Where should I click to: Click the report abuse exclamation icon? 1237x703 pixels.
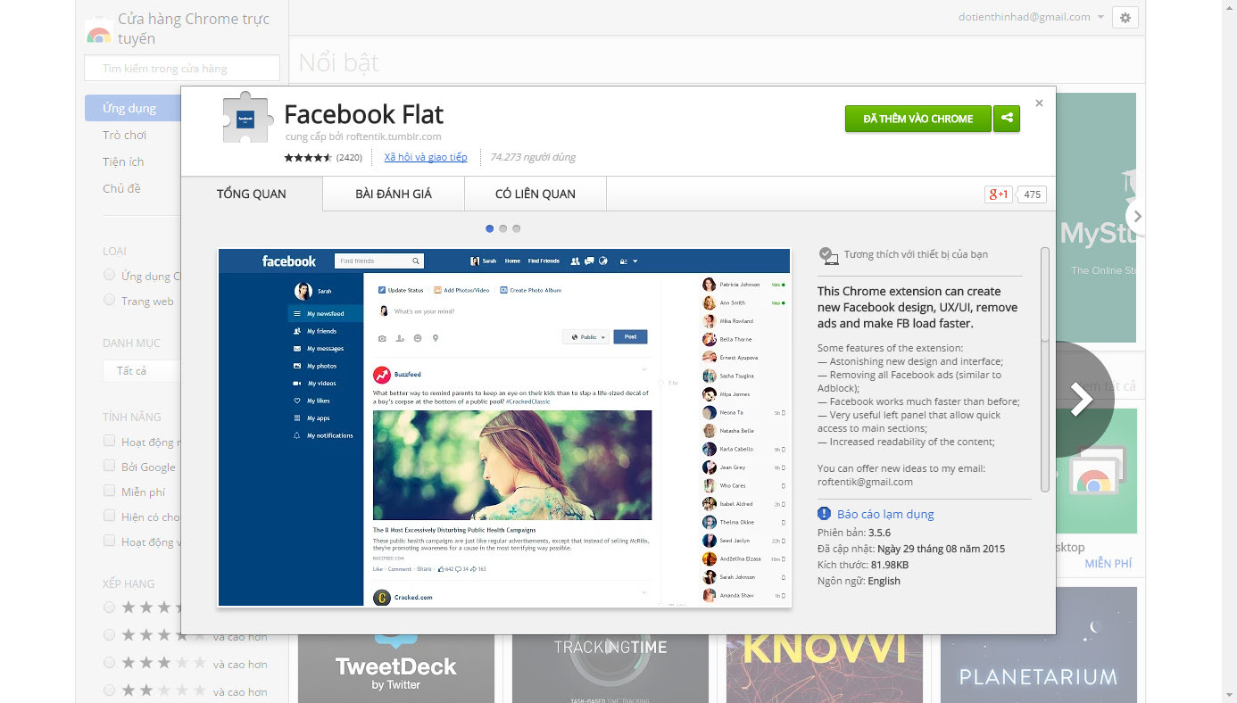[825, 514]
